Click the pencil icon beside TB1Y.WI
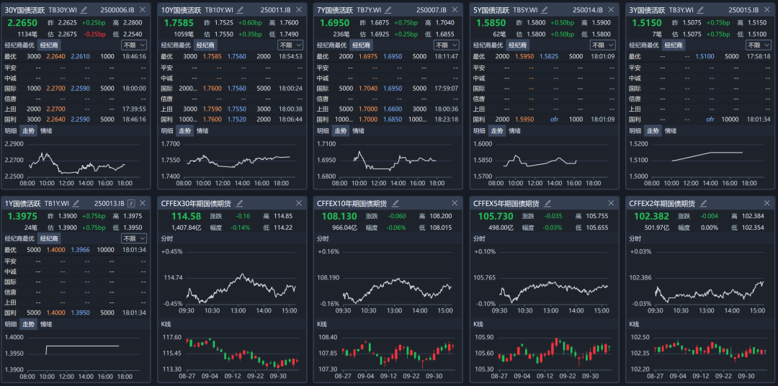 coord(76,204)
